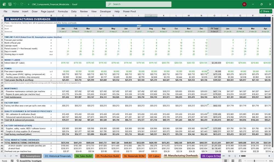Open the Insert ribbon tab
The height and width of the screenshot is (162, 274).
tap(25, 11)
